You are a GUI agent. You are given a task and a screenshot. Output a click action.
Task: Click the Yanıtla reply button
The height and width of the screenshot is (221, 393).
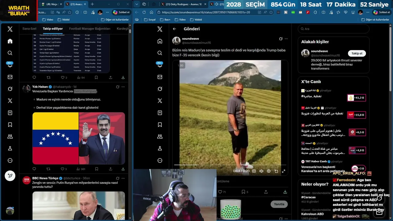pos(279,204)
